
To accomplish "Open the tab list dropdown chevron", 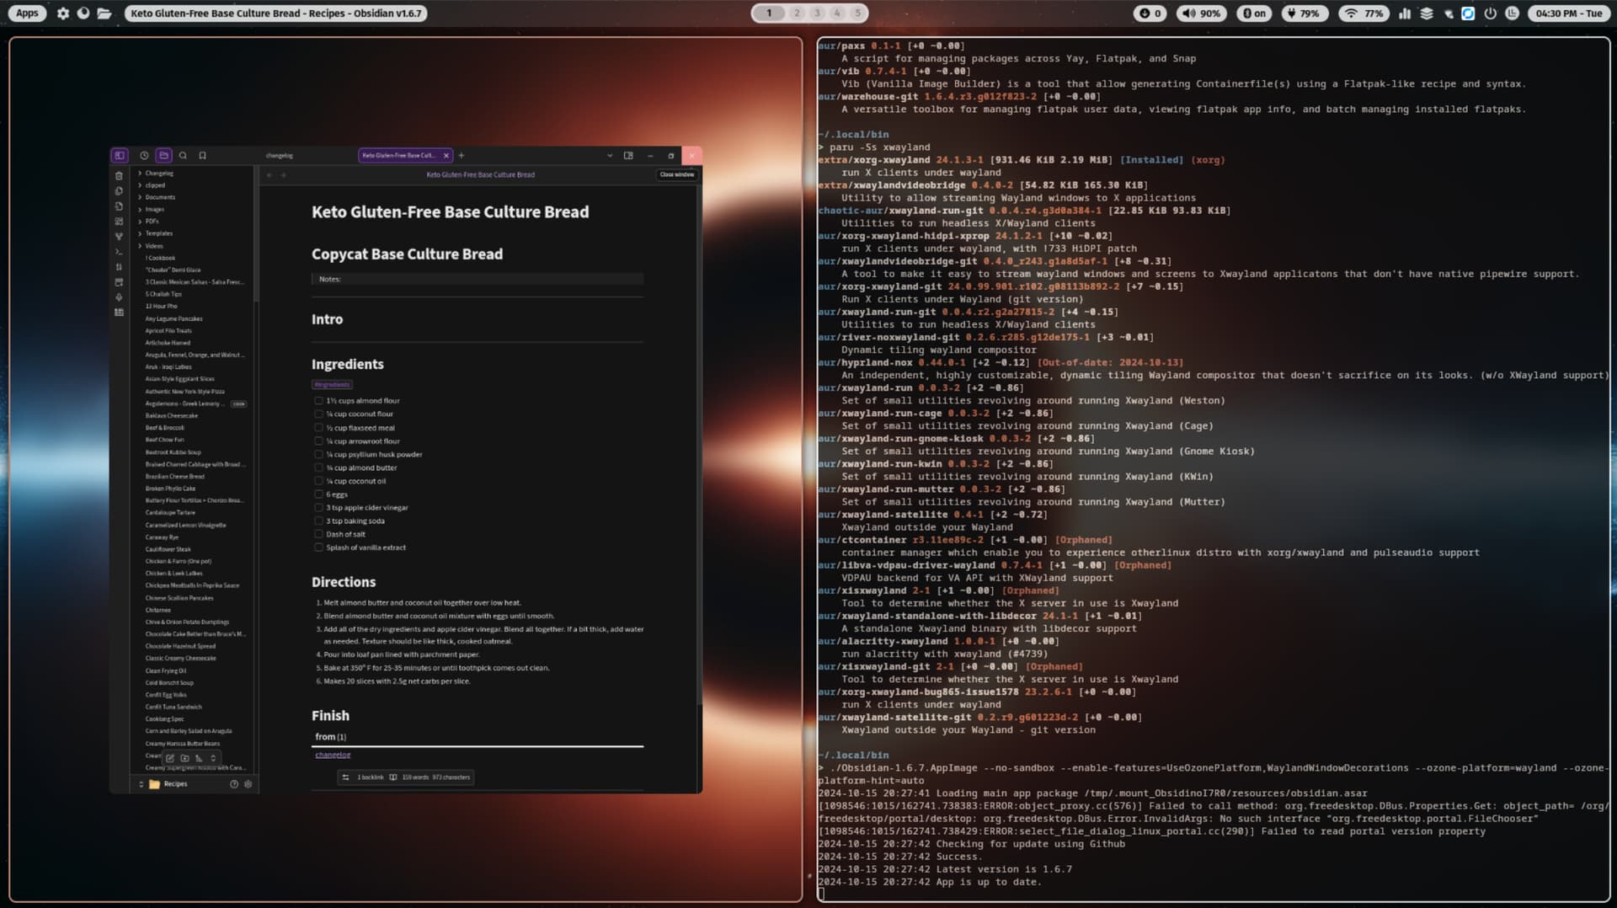I will click(610, 156).
